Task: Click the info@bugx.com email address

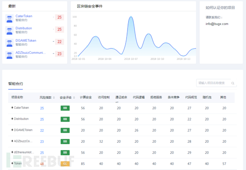Action: (217, 24)
